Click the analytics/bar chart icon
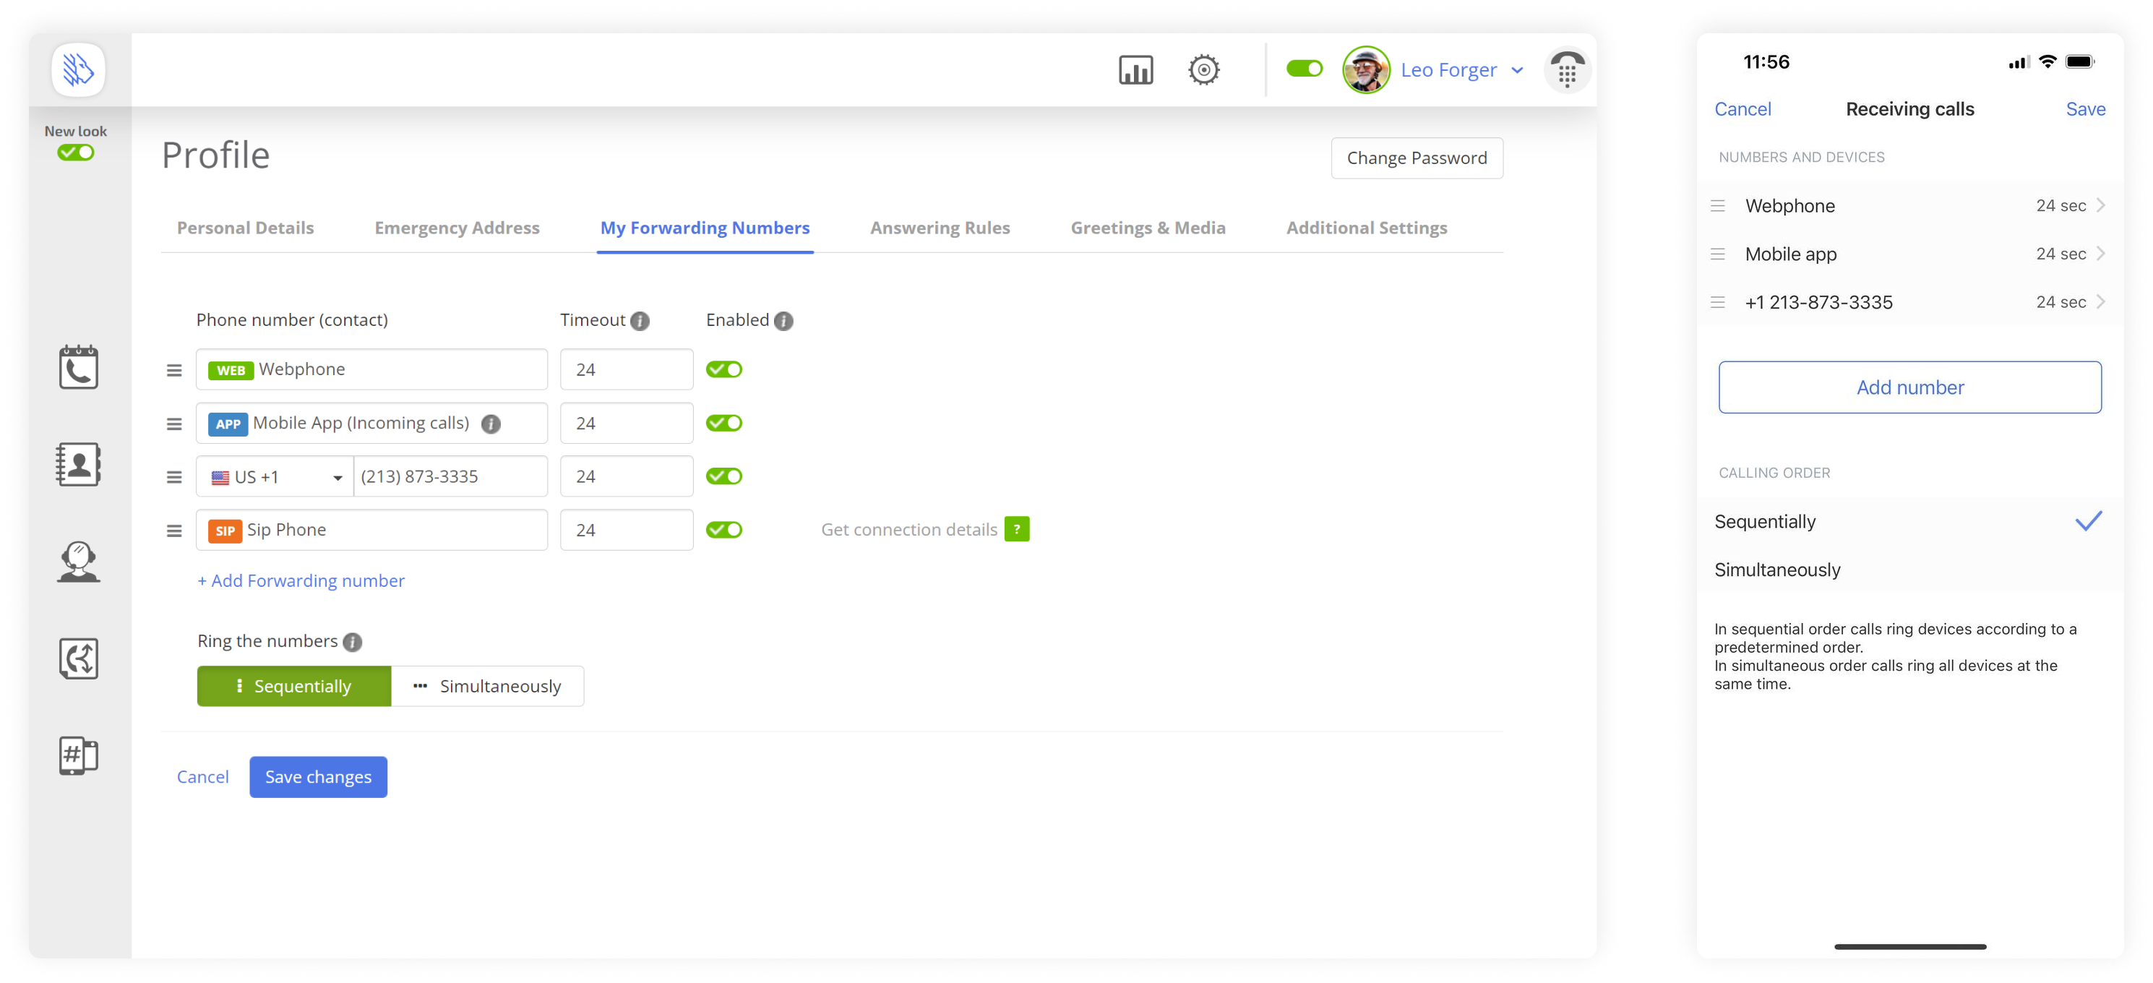The width and height of the screenshot is (2153, 983). 1135,70
